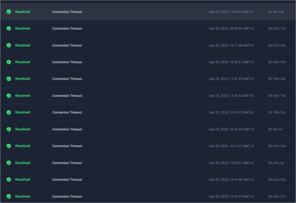The image size is (296, 203).
Task: Click the Connection Timeout title on the 0h 22m 0s row
Action: [67, 163]
